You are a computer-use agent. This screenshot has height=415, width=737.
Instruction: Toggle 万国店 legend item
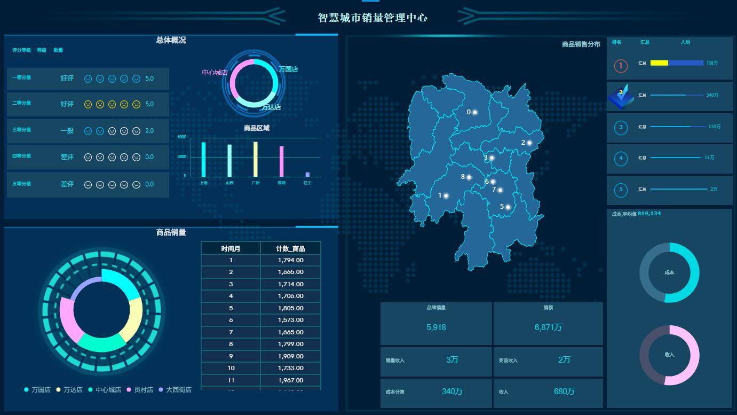tap(37, 390)
